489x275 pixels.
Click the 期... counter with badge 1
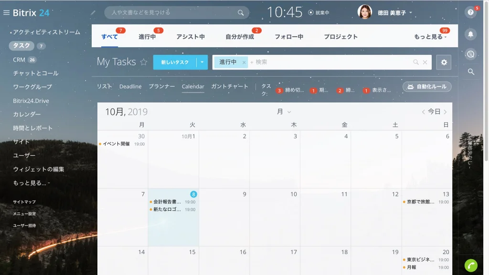[x=319, y=90]
